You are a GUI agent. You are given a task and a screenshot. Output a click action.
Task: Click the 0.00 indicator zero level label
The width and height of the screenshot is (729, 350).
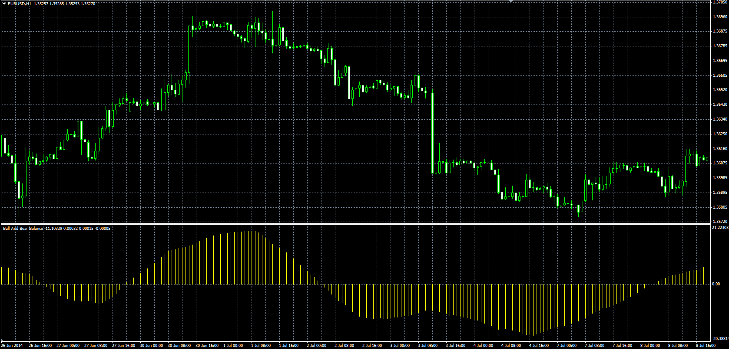tap(716, 284)
